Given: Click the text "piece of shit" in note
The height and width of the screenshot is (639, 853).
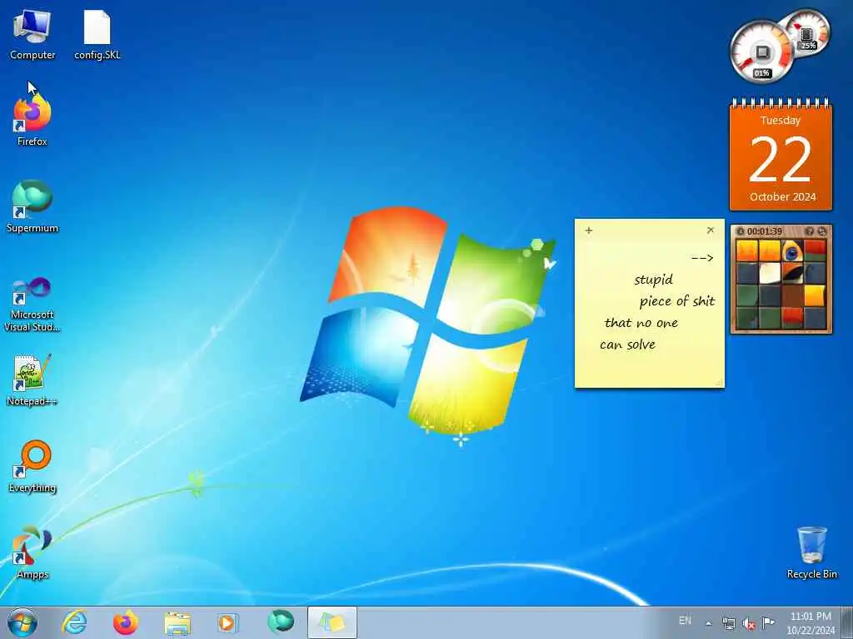Looking at the screenshot, I should 676,301.
